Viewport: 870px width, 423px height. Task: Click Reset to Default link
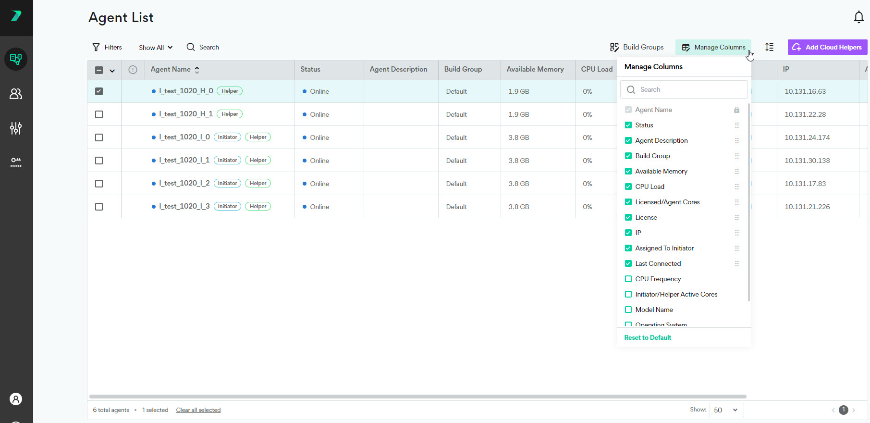pyautogui.click(x=647, y=337)
